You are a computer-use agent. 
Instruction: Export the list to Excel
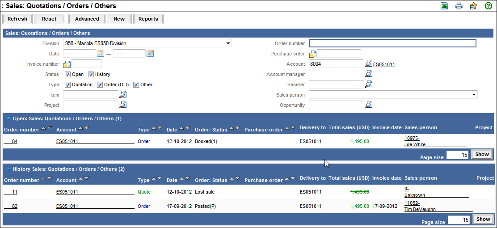(x=444, y=6)
